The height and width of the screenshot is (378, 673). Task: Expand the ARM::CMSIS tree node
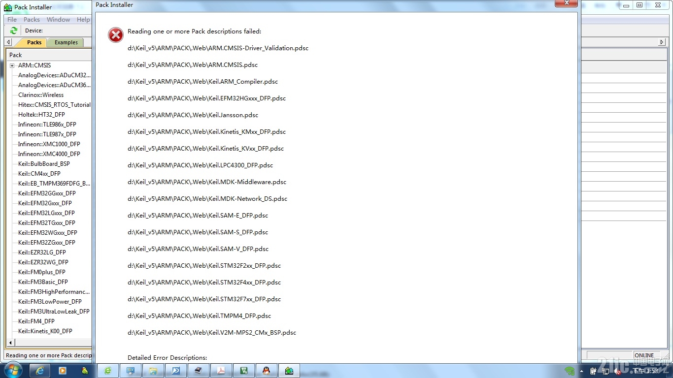coord(12,65)
